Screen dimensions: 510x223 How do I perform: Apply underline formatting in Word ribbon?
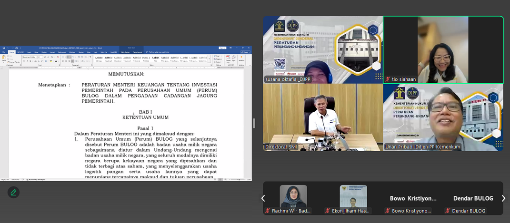click(30, 61)
